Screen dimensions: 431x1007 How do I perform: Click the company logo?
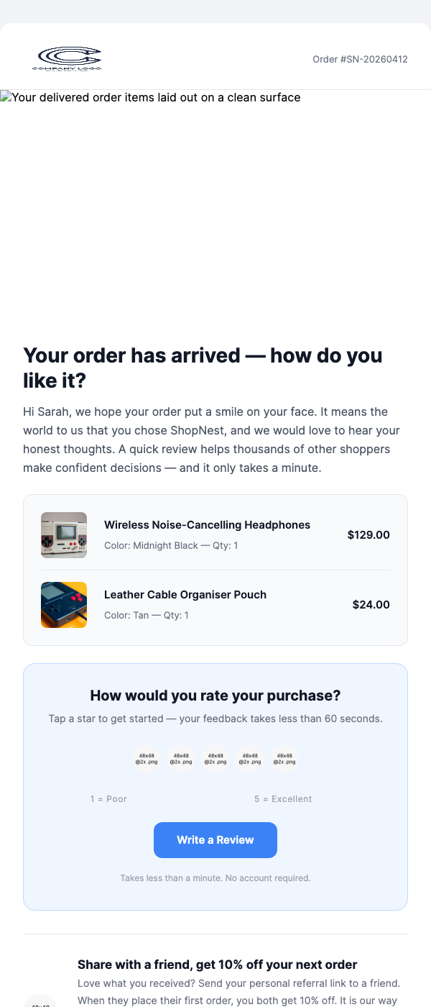tap(68, 58)
